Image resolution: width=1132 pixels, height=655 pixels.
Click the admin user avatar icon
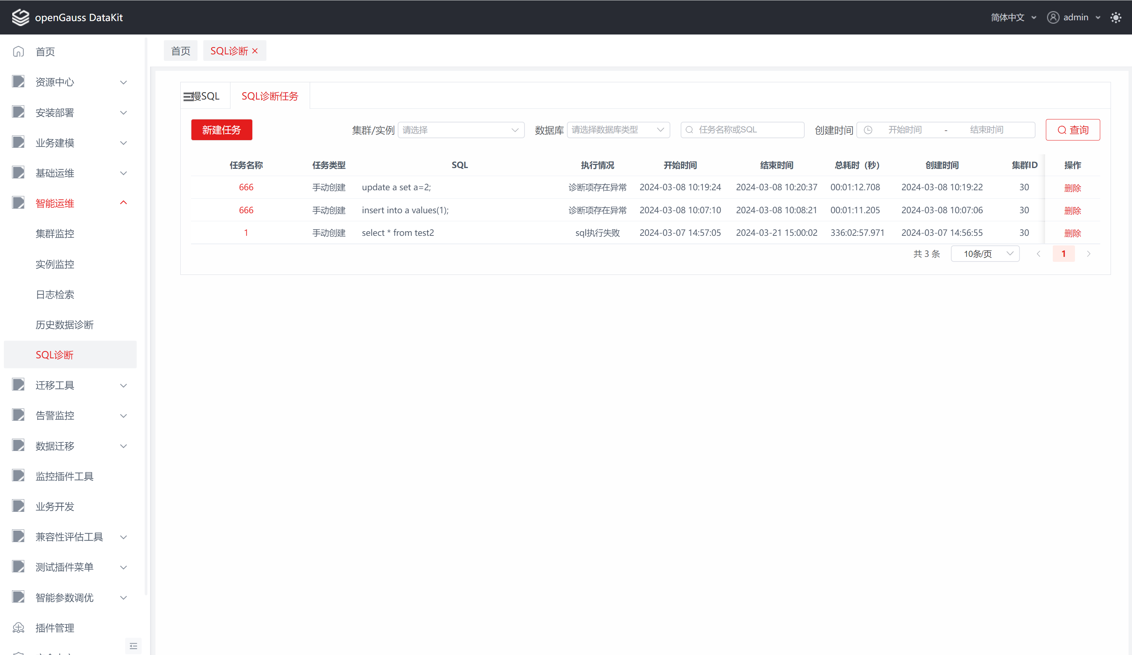pyautogui.click(x=1053, y=18)
